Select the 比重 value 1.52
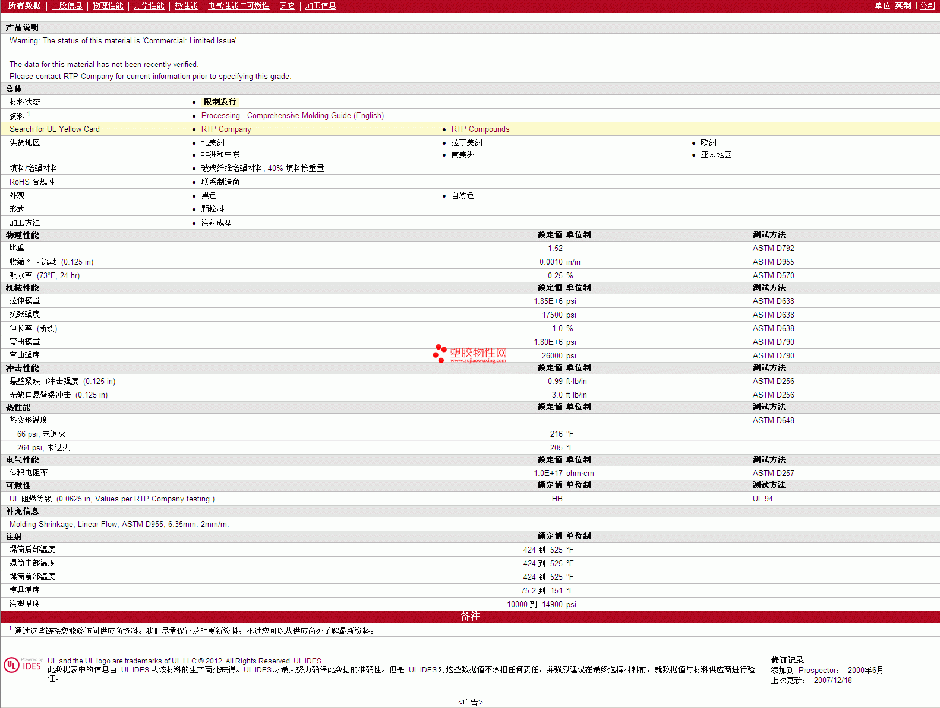 click(555, 248)
